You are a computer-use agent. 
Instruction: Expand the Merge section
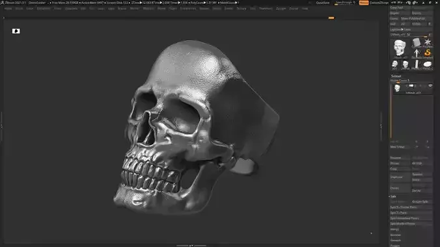[x=394, y=229]
